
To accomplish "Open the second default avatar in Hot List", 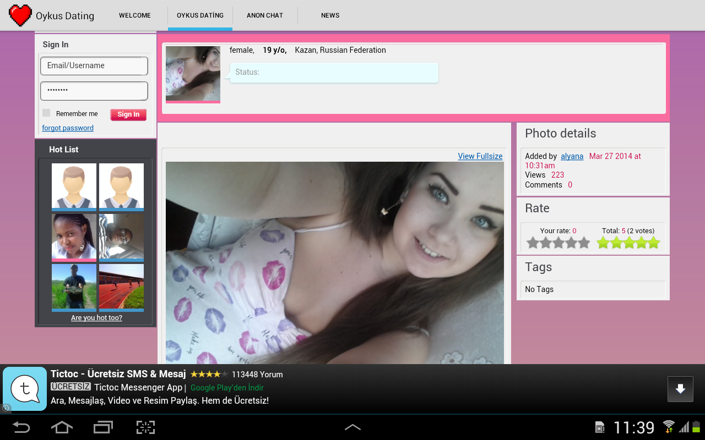I will coord(121,187).
